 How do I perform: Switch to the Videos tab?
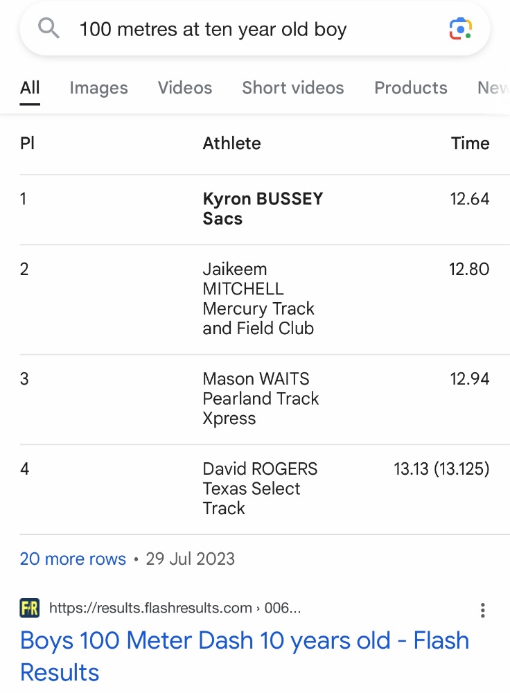pyautogui.click(x=185, y=87)
